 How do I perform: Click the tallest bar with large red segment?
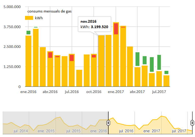click(116, 54)
